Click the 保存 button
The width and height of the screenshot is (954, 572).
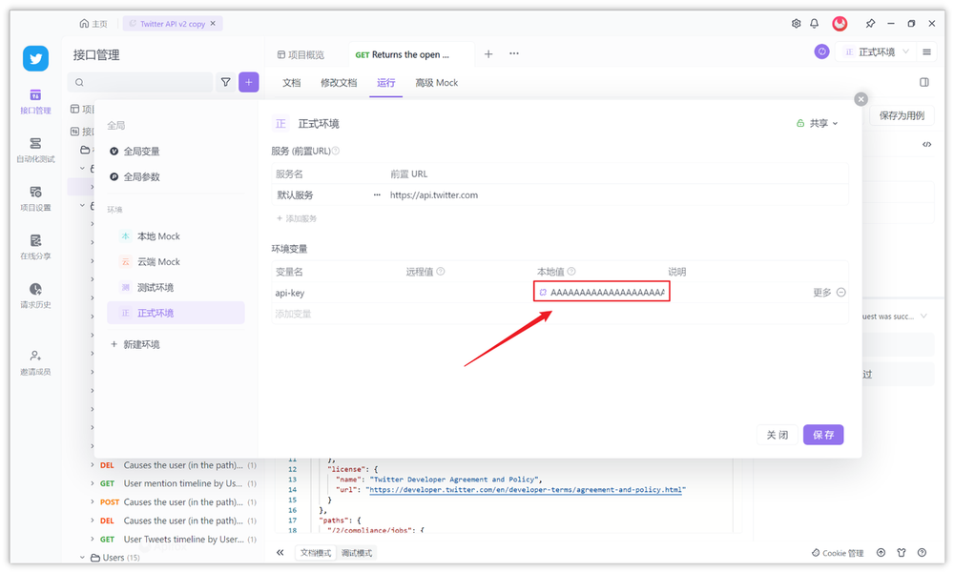coord(822,434)
